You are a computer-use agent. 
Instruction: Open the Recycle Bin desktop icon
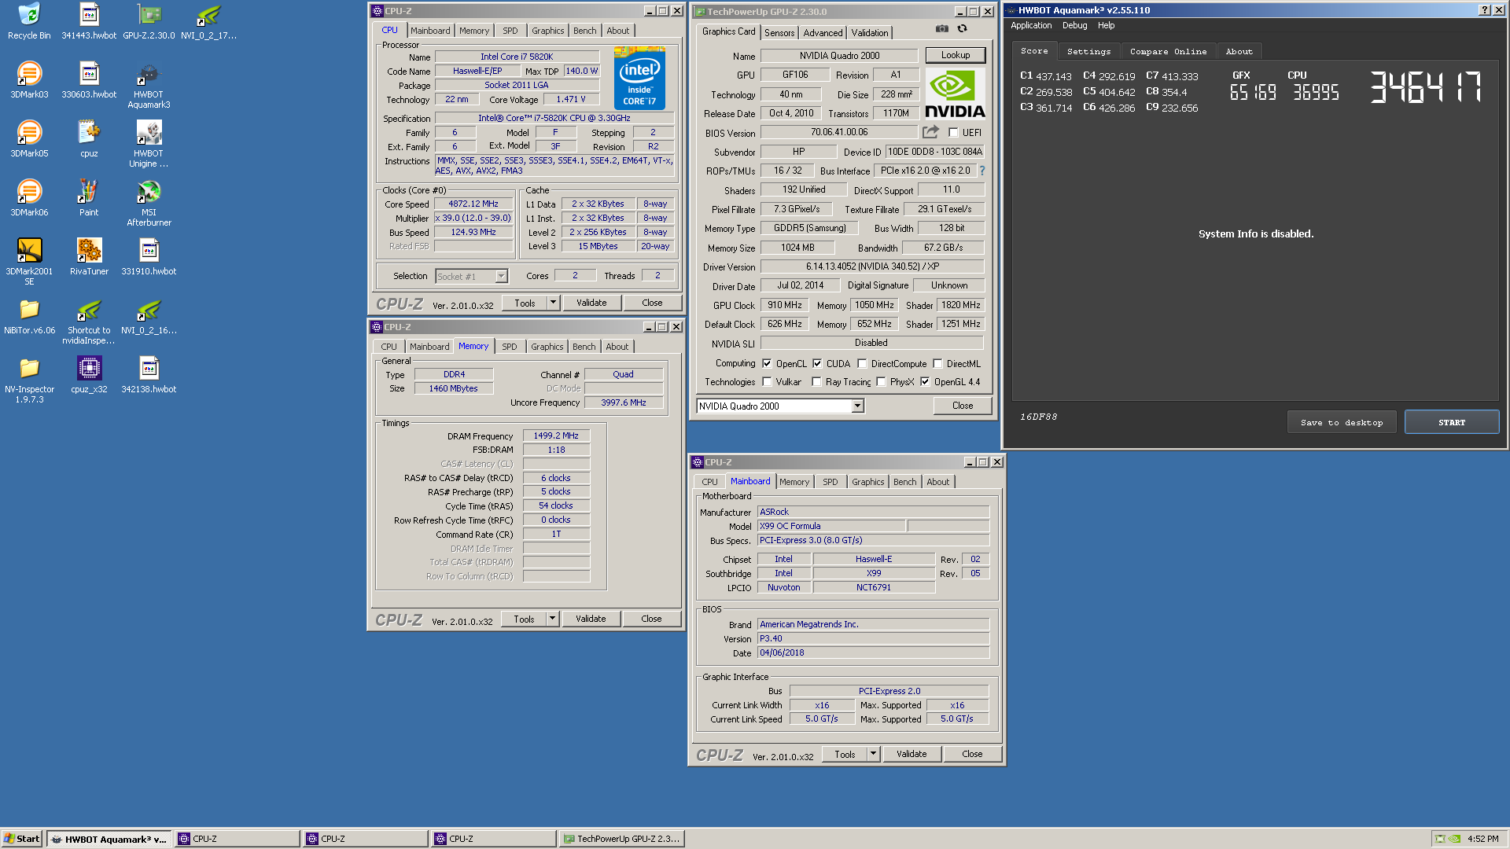(29, 21)
